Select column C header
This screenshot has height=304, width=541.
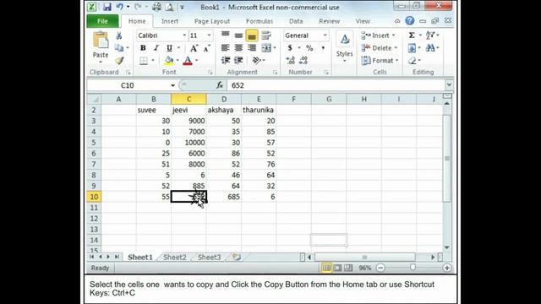point(189,100)
